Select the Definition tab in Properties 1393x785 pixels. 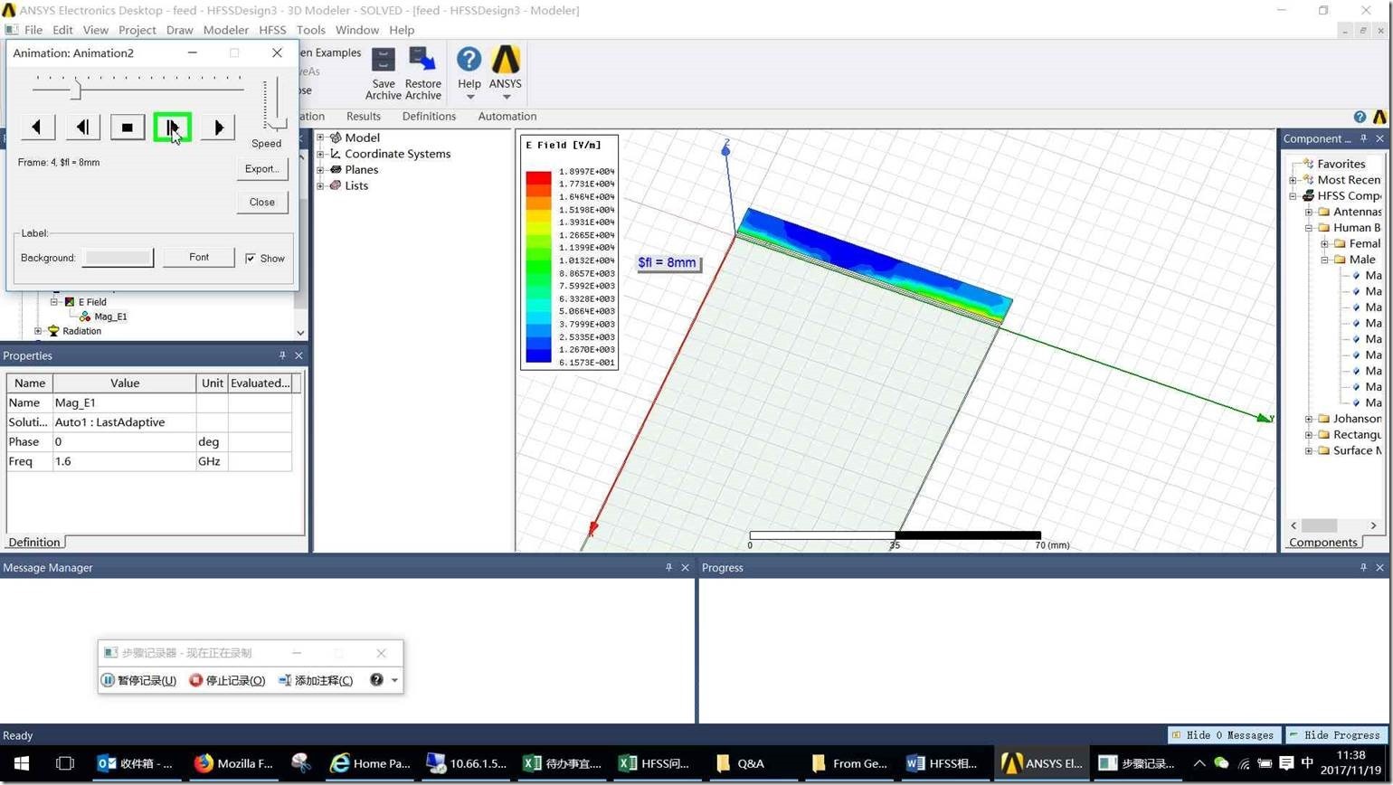coord(34,543)
